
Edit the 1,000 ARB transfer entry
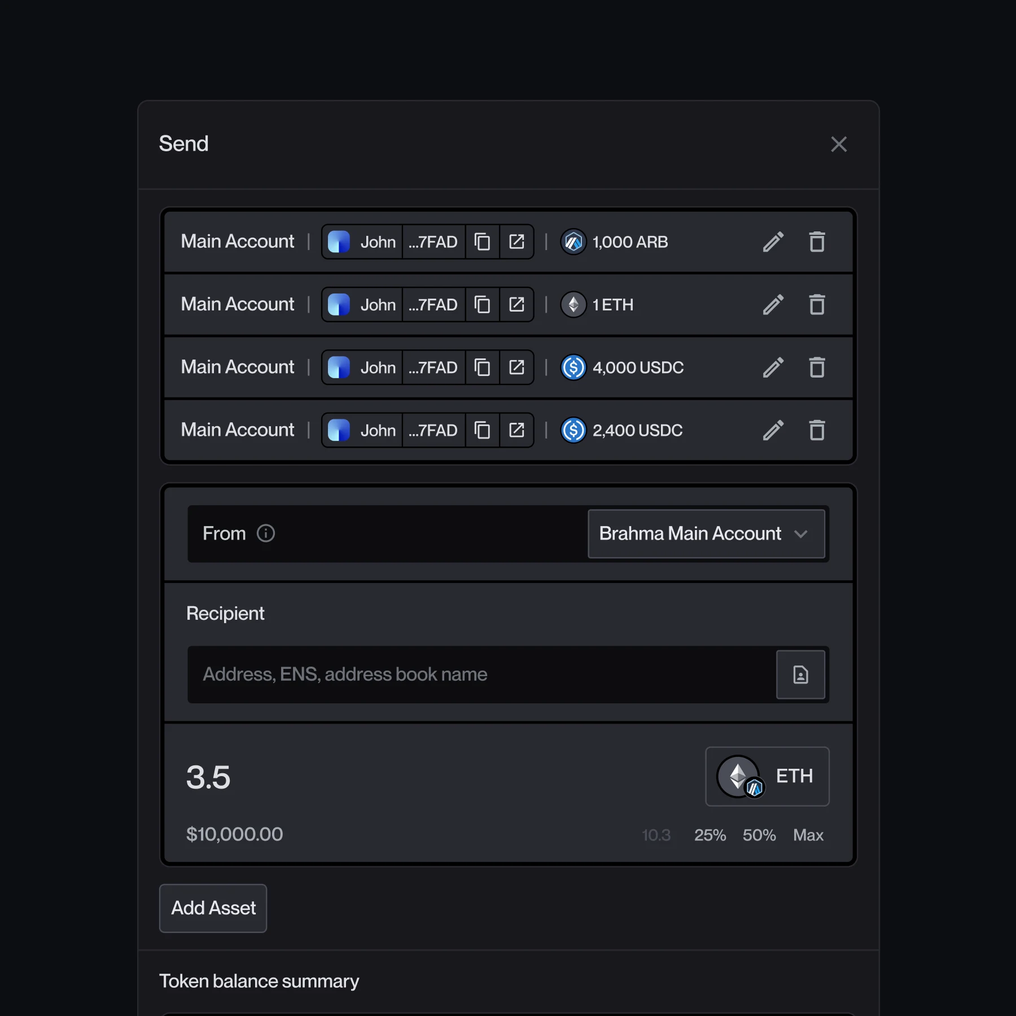773,242
